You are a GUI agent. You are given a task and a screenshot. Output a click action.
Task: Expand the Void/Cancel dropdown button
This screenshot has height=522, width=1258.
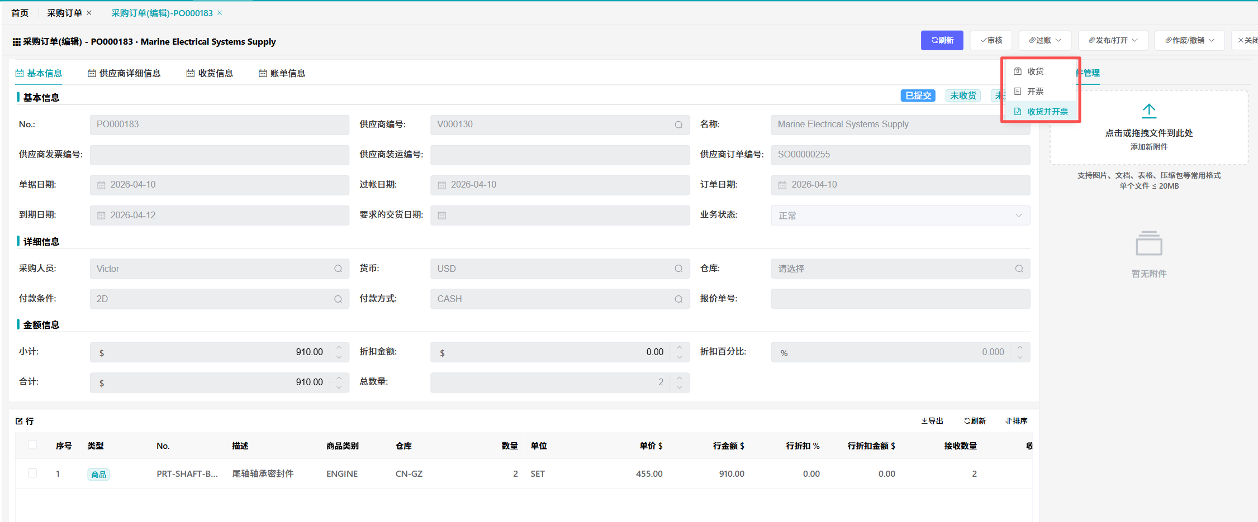click(x=1189, y=40)
